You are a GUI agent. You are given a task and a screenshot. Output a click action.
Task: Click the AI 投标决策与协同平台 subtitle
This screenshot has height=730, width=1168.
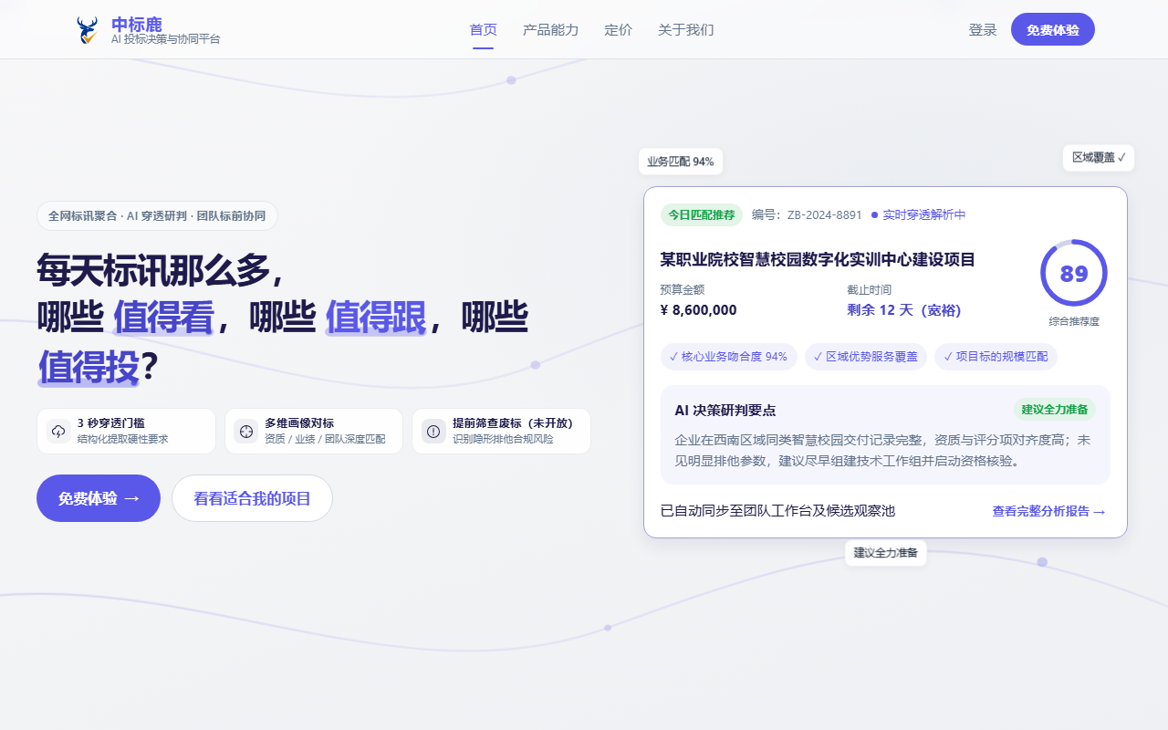[165, 39]
